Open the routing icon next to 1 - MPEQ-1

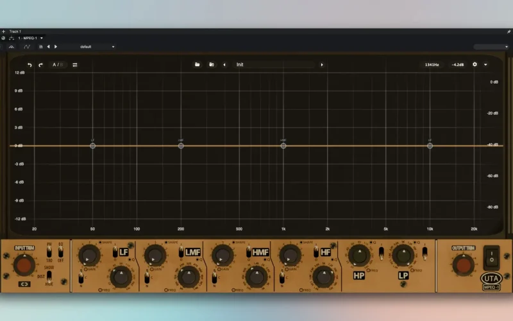coord(12,38)
